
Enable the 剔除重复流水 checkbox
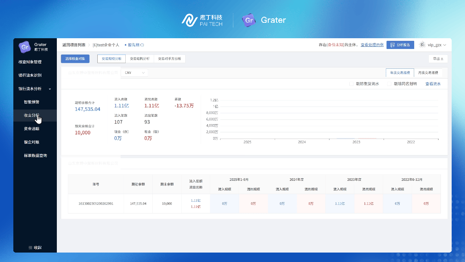tap(351, 84)
